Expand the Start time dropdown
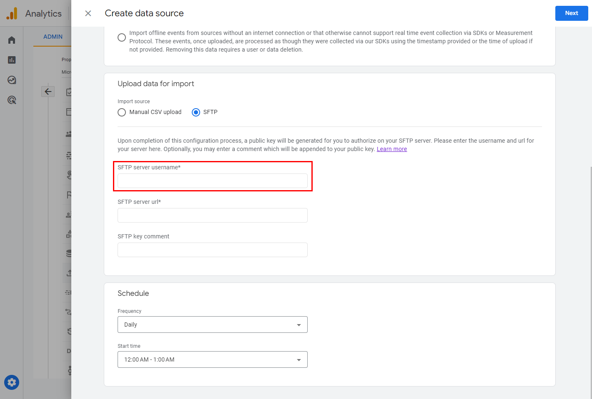This screenshot has height=399, width=592. [x=212, y=359]
